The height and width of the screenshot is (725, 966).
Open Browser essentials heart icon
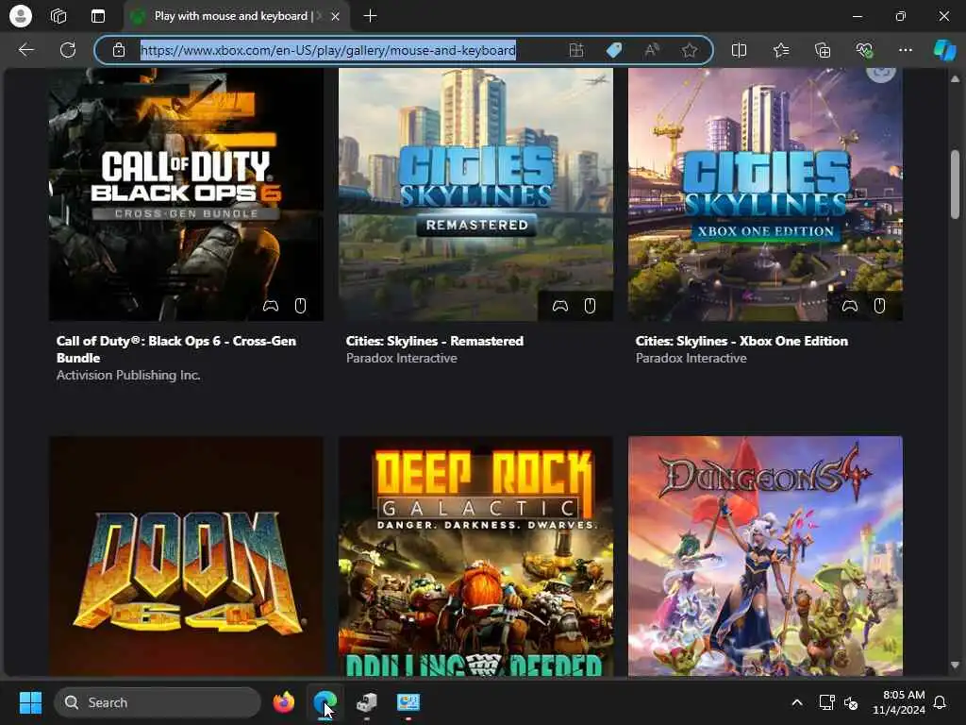pyautogui.click(x=864, y=50)
